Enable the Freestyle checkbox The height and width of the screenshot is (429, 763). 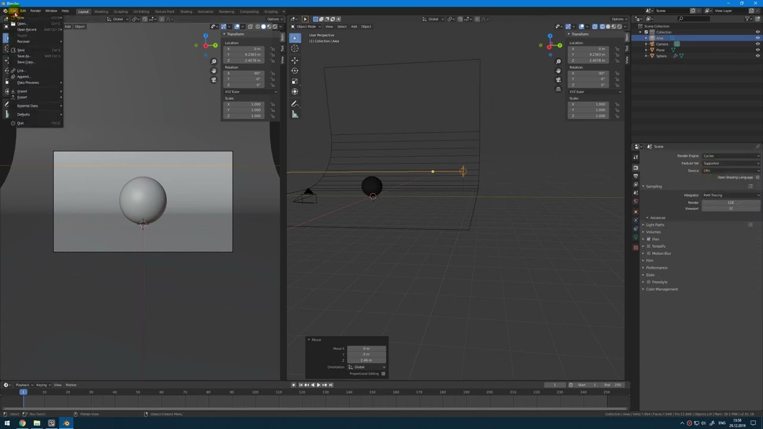coord(649,282)
